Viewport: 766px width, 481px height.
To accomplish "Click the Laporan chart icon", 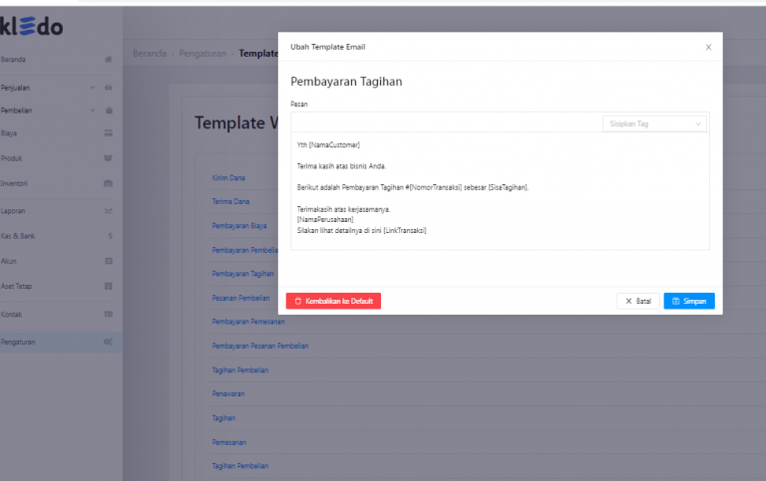I will 108,211.
